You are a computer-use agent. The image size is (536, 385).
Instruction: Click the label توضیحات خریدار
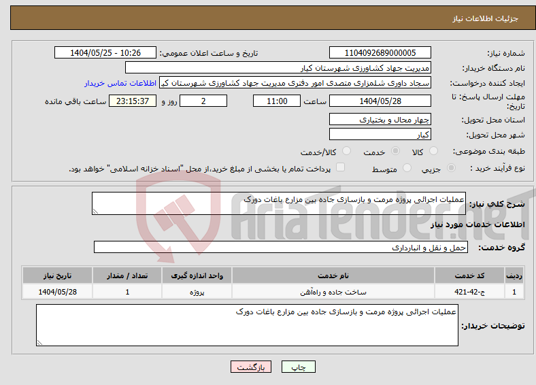[x=493, y=326]
